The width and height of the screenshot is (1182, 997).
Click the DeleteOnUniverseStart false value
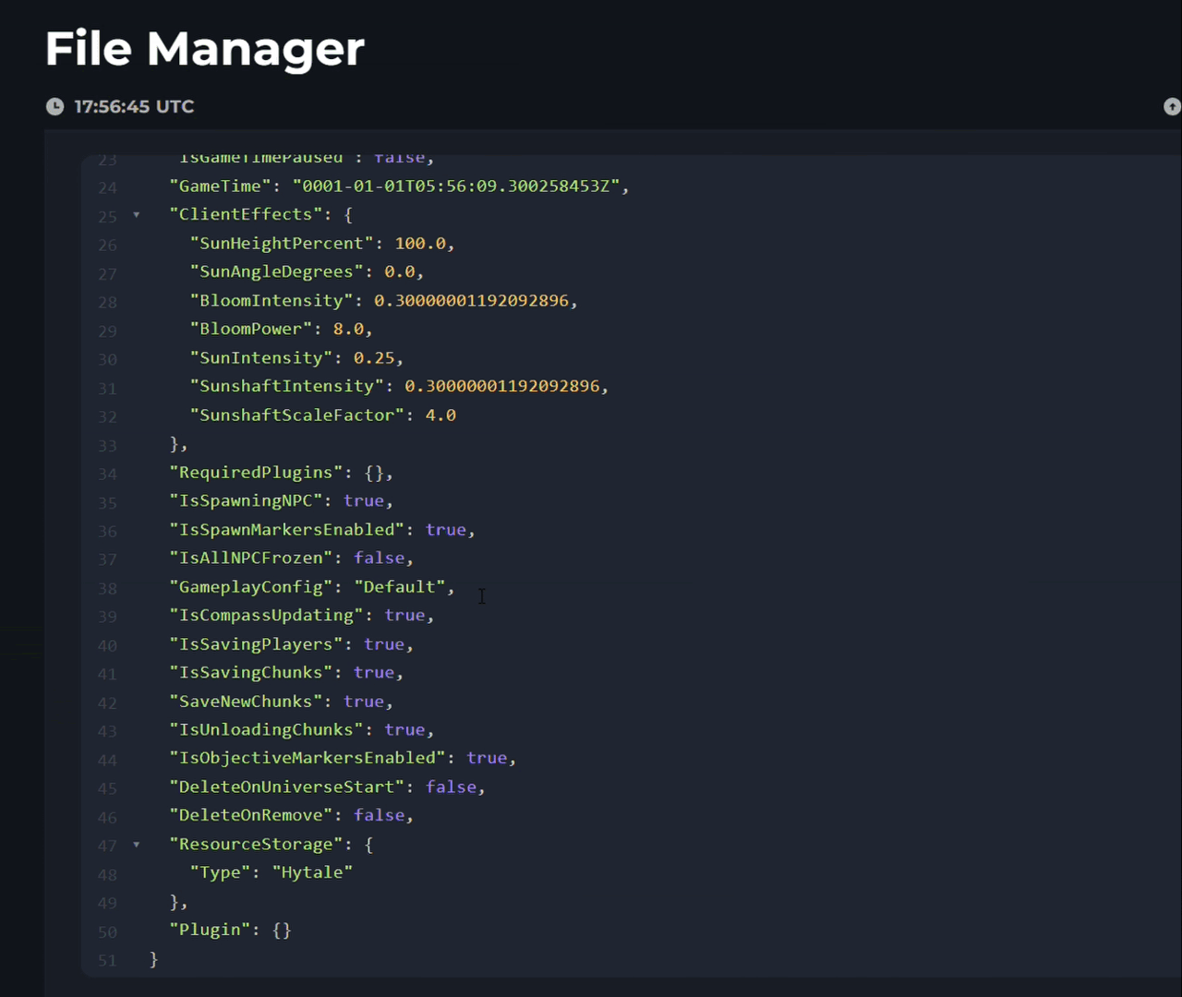451,787
